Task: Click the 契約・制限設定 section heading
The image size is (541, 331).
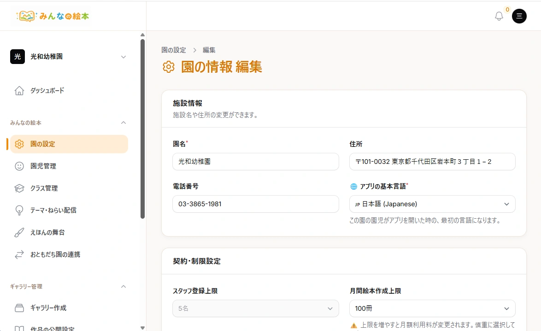Action: [x=197, y=261]
